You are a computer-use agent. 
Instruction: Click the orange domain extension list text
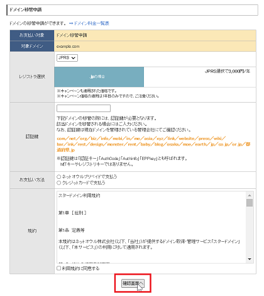[x=153, y=144]
